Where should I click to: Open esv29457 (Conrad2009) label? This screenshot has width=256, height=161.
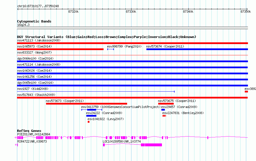179,107
